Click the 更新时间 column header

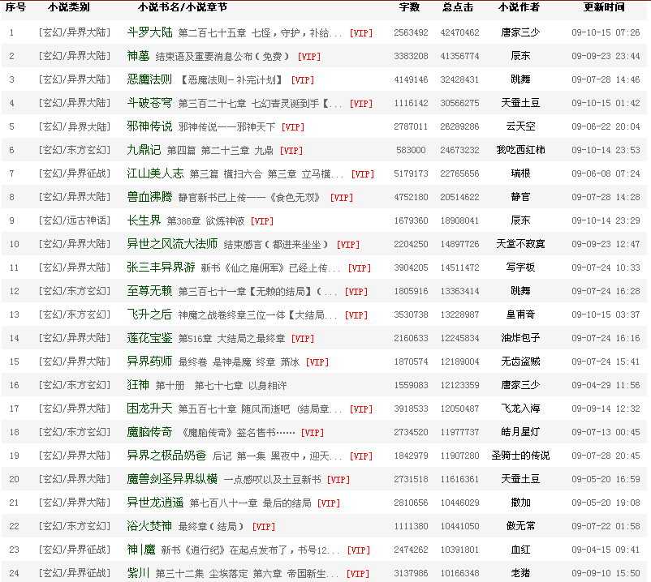point(604,7)
